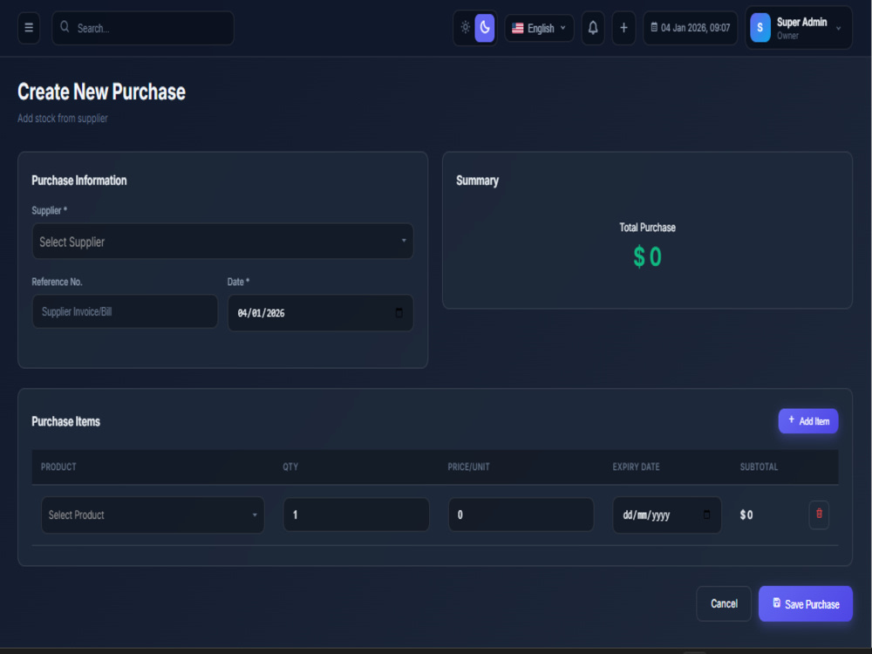Delete the item row with trash icon
This screenshot has height=654, width=872.
(x=819, y=514)
